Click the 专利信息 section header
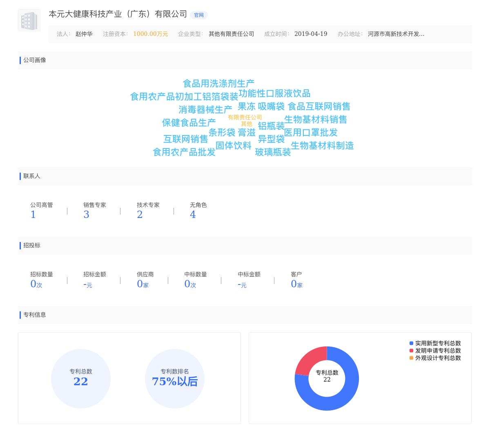This screenshot has height=433, width=490. click(x=245, y=315)
